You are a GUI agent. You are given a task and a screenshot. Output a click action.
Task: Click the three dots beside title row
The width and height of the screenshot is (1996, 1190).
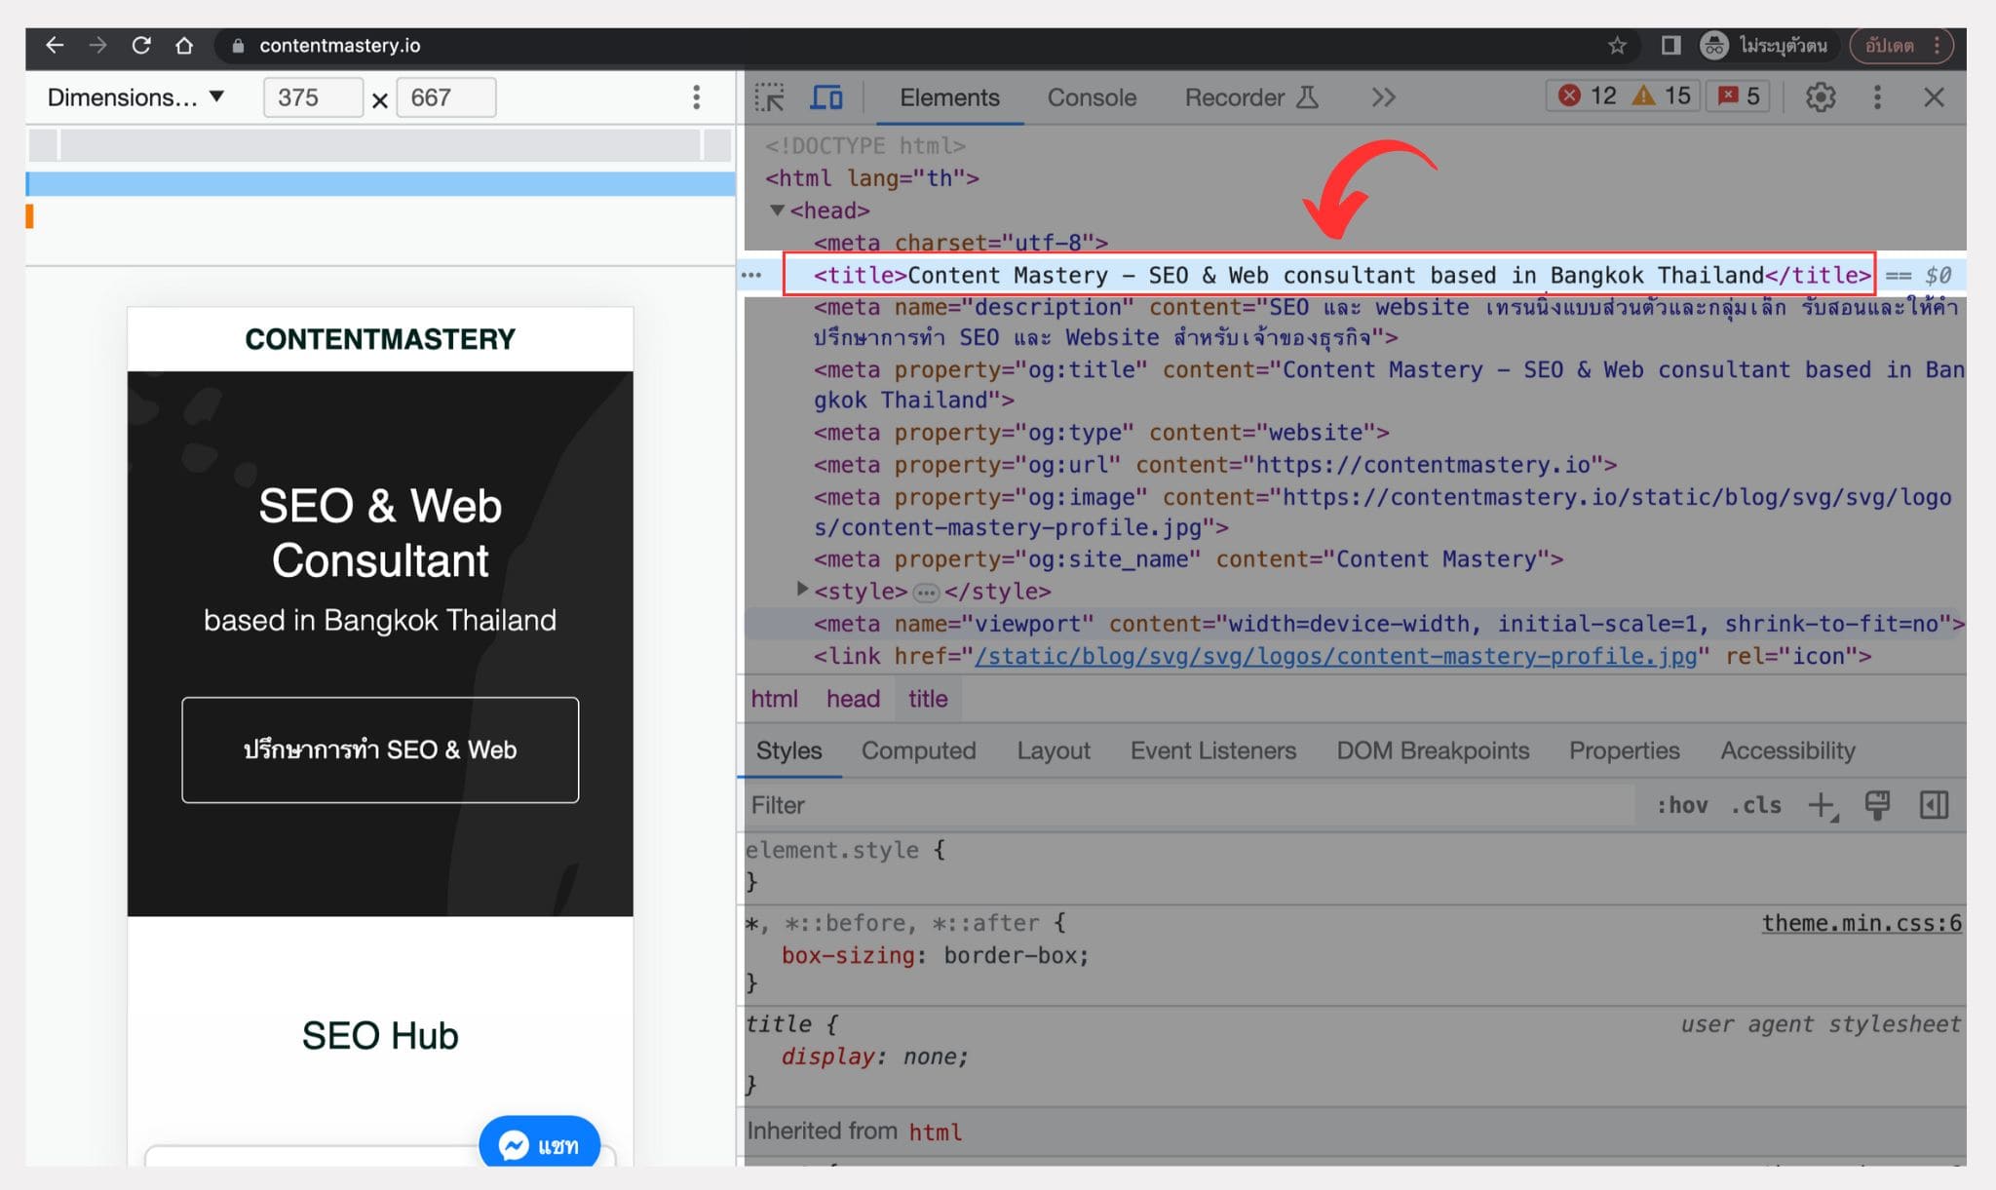click(751, 276)
